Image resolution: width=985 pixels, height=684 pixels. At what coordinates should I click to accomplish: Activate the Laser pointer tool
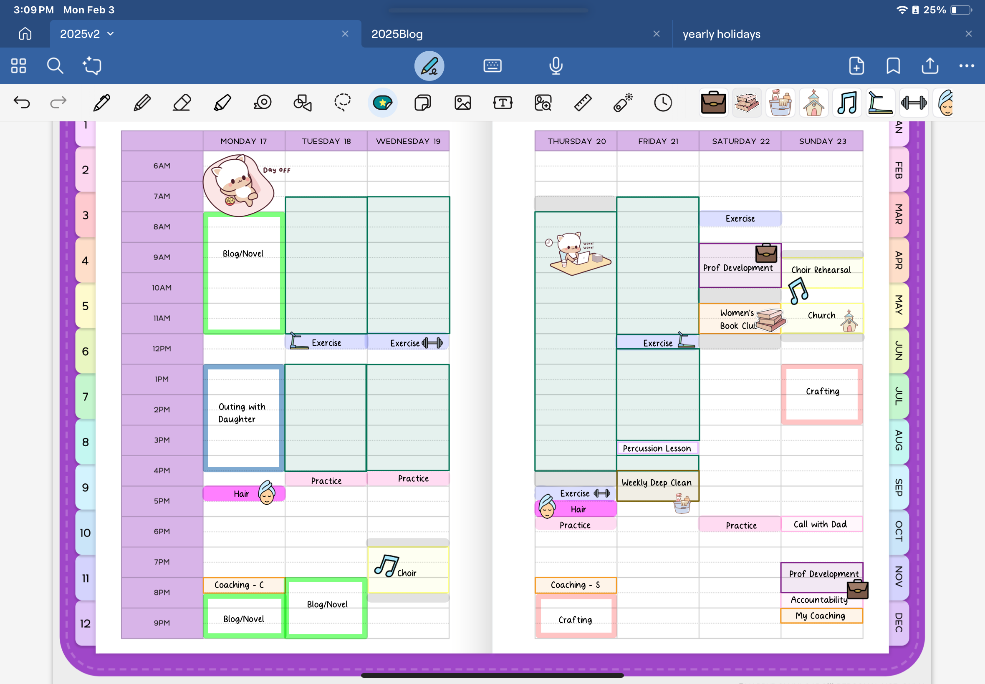point(623,103)
